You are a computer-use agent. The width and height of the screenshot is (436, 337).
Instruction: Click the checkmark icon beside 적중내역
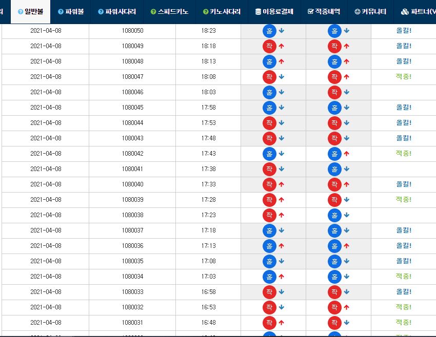[x=311, y=12]
